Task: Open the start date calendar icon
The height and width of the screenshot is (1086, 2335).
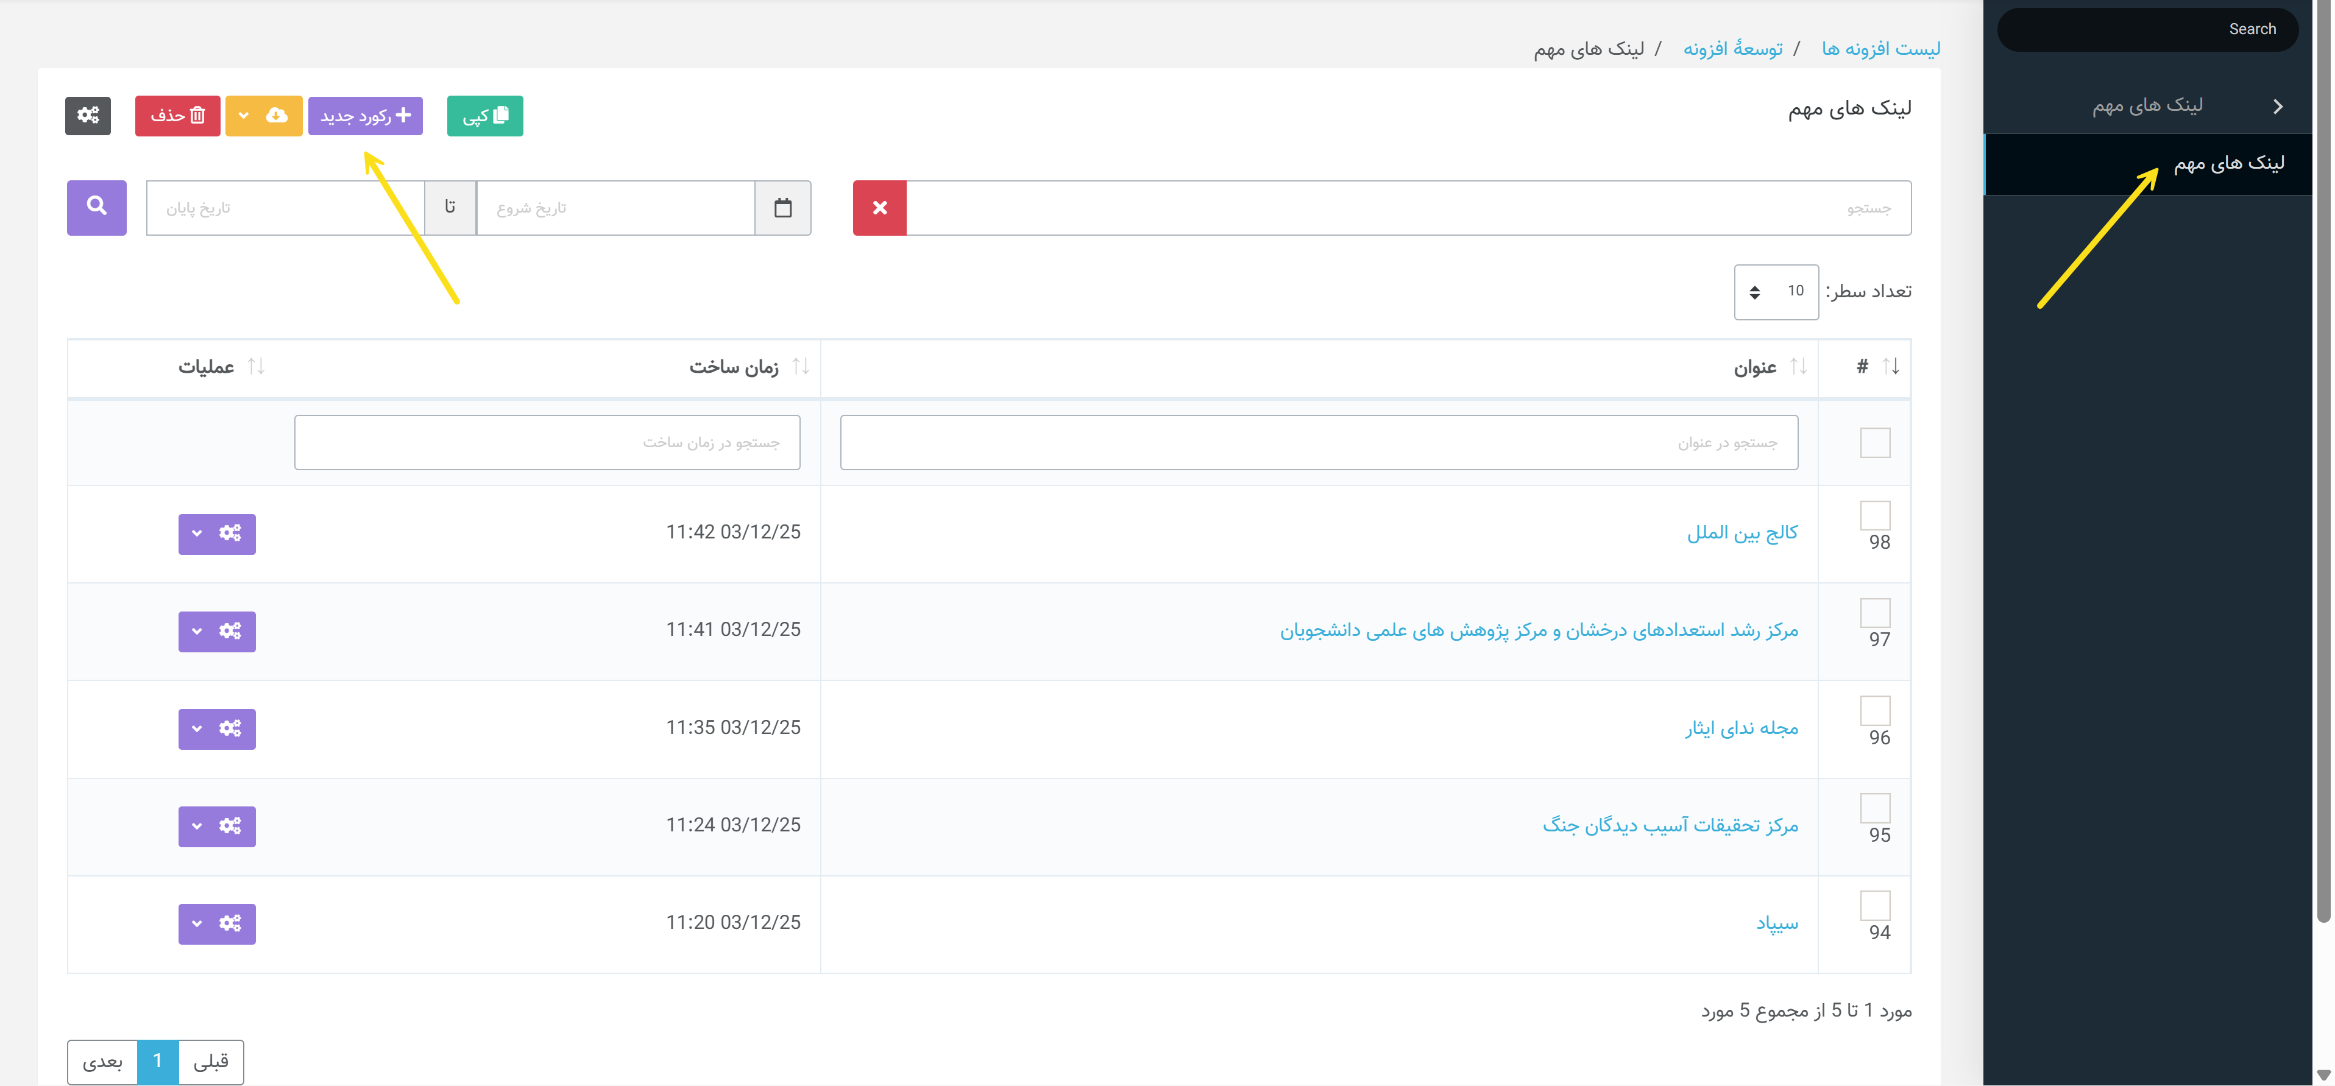Action: (782, 208)
